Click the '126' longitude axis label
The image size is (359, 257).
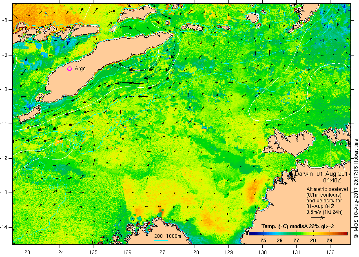point(127,253)
